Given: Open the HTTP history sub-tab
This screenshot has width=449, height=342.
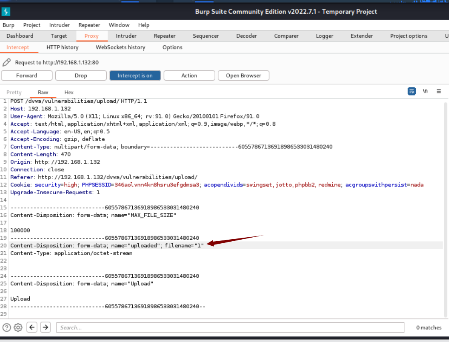Looking at the screenshot, I should pyautogui.click(x=63, y=47).
